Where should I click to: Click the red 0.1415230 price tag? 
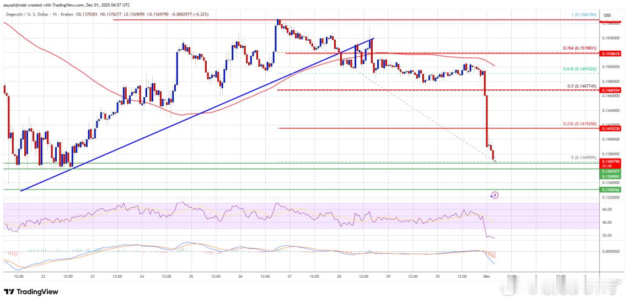pyautogui.click(x=610, y=128)
